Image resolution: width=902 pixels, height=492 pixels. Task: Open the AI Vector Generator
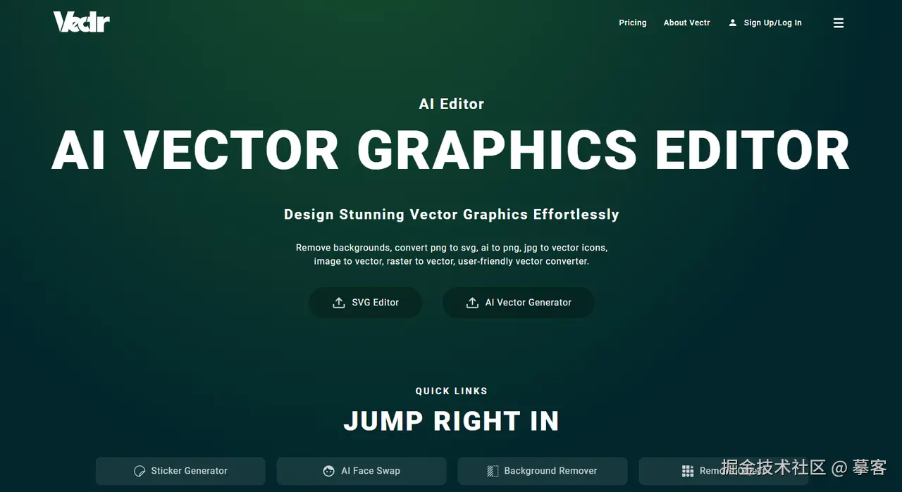click(x=519, y=303)
